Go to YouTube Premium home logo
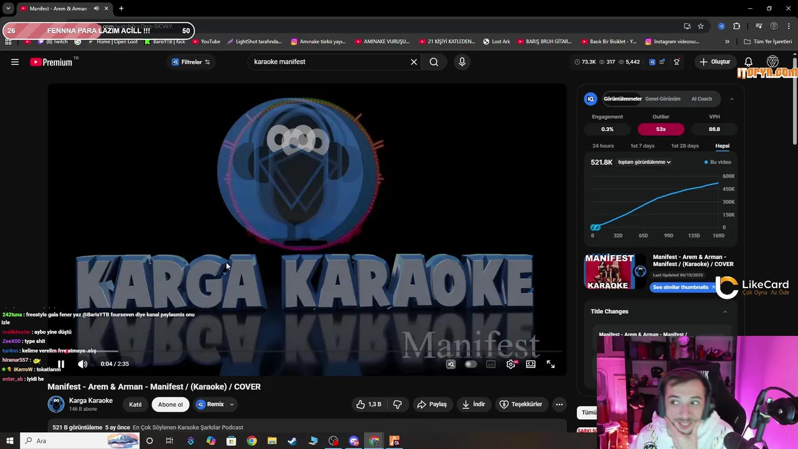This screenshot has width=798, height=449. (x=51, y=62)
